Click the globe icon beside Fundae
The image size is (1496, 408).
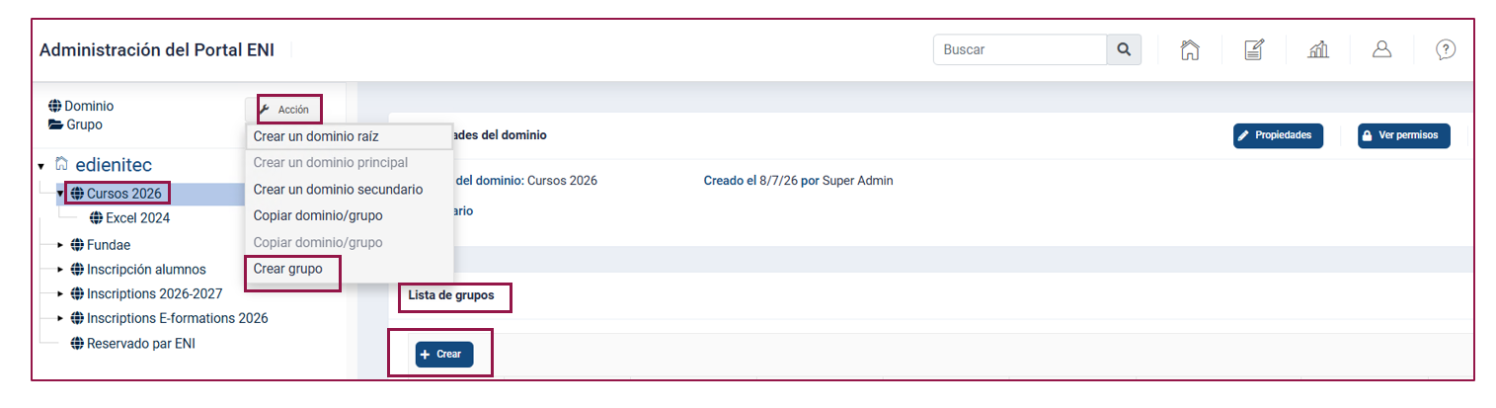click(x=77, y=245)
